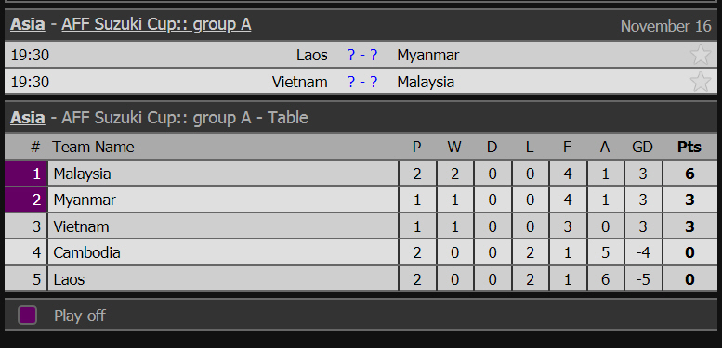Select the Laos row in table
The height and width of the screenshot is (348, 722).
point(361,279)
